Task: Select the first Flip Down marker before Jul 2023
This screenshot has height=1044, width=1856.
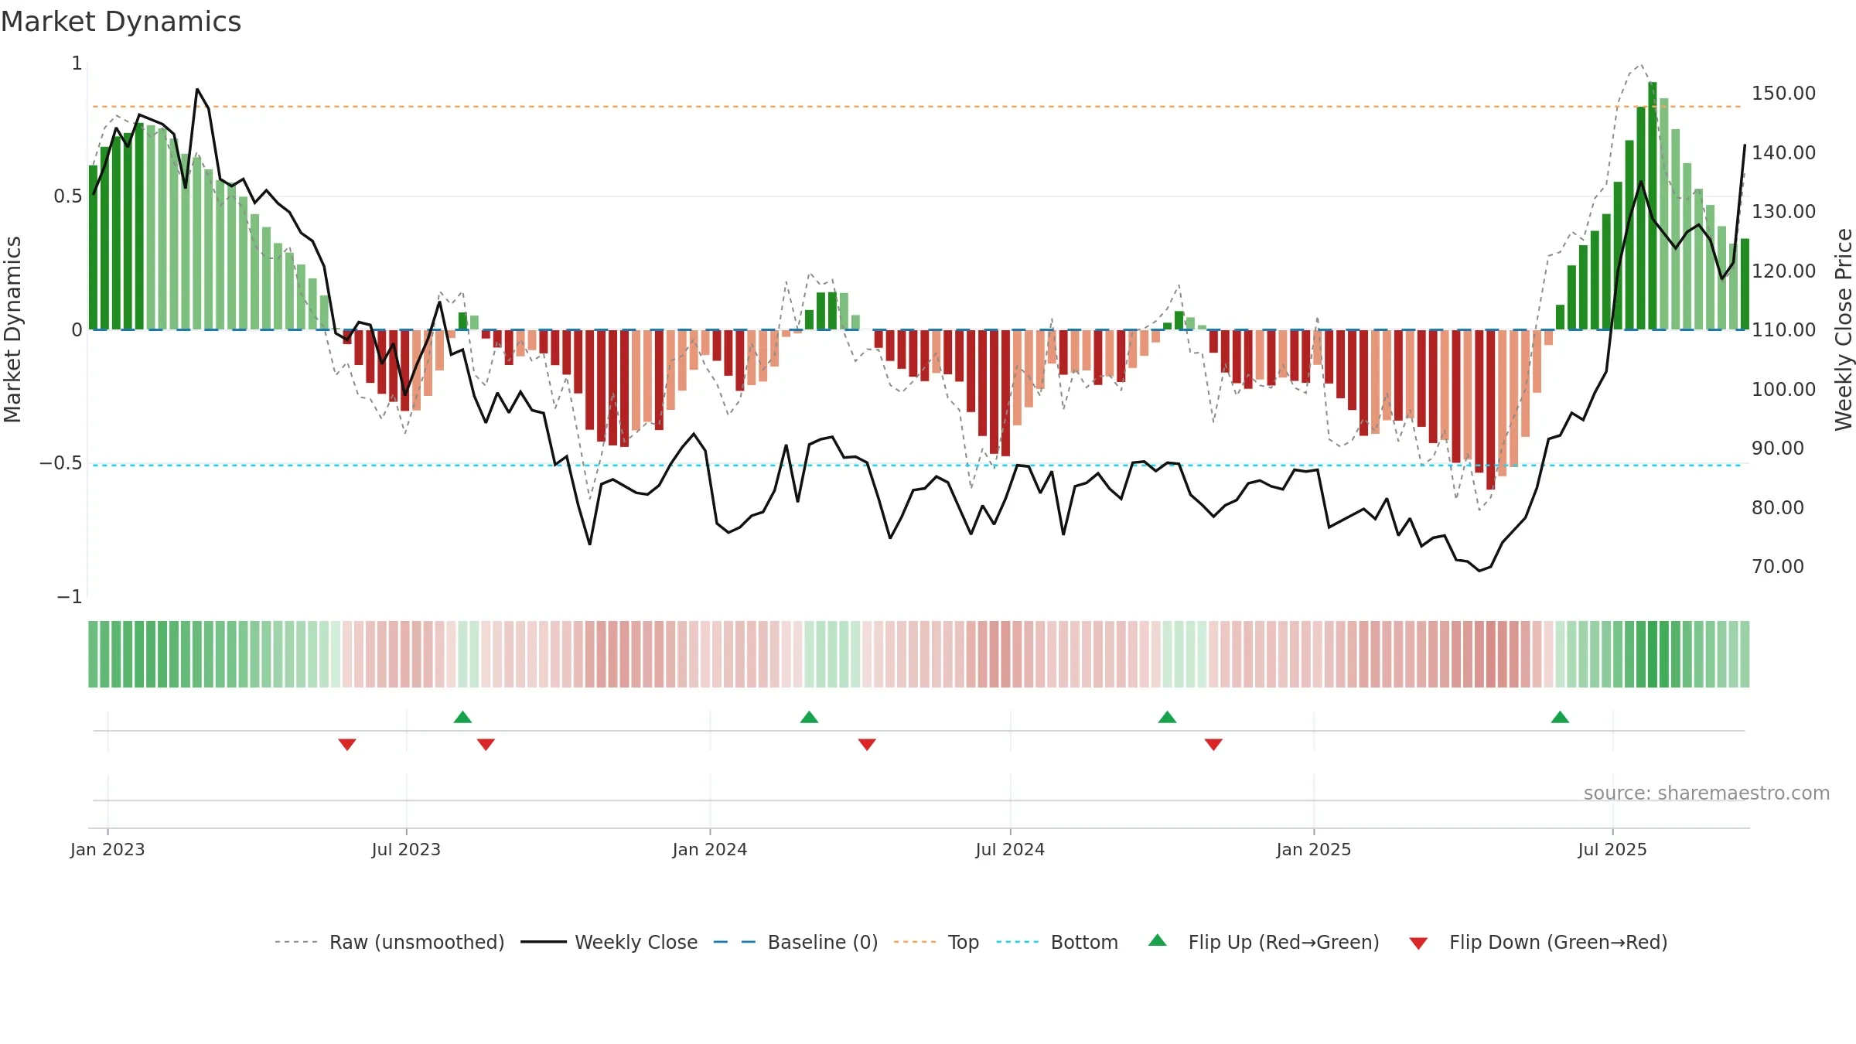Action: coord(347,744)
